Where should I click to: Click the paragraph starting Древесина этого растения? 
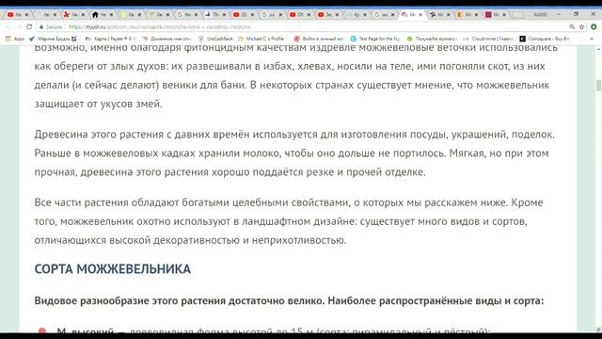[x=294, y=153]
